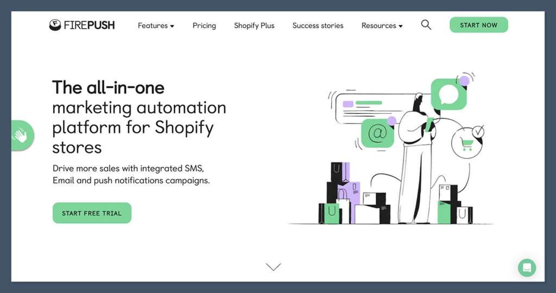The width and height of the screenshot is (556, 293).
Task: Click the green chat bubble illustration icon
Action: click(448, 94)
